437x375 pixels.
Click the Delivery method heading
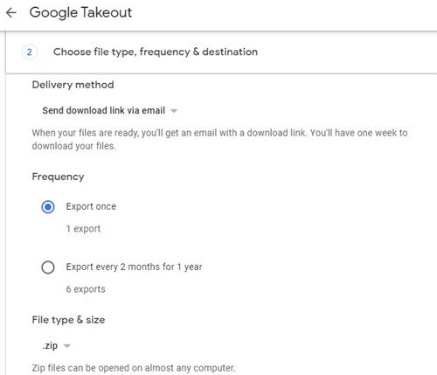coord(73,85)
